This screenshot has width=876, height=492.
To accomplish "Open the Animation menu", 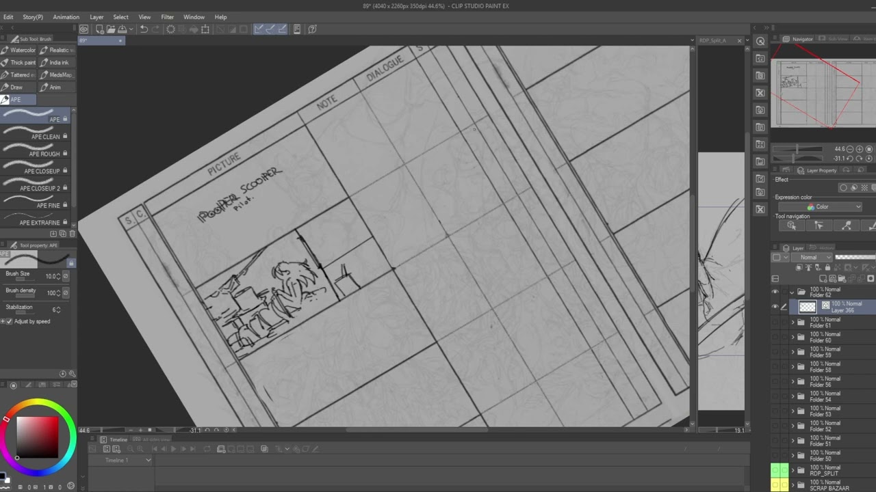I will coord(66,17).
